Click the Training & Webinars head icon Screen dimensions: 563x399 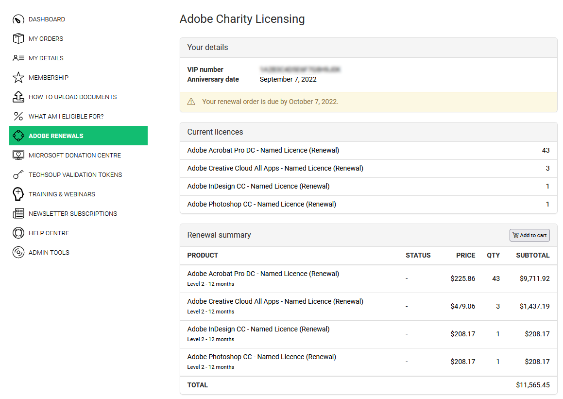pyautogui.click(x=18, y=194)
